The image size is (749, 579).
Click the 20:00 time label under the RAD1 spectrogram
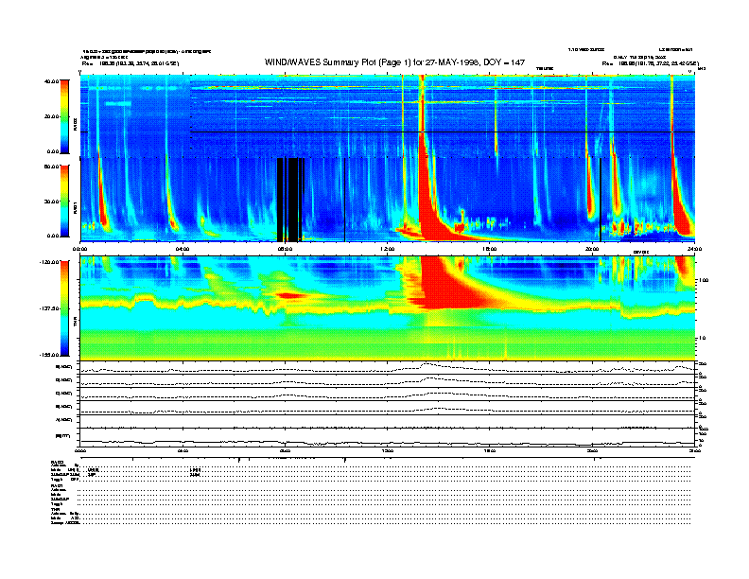592,249
